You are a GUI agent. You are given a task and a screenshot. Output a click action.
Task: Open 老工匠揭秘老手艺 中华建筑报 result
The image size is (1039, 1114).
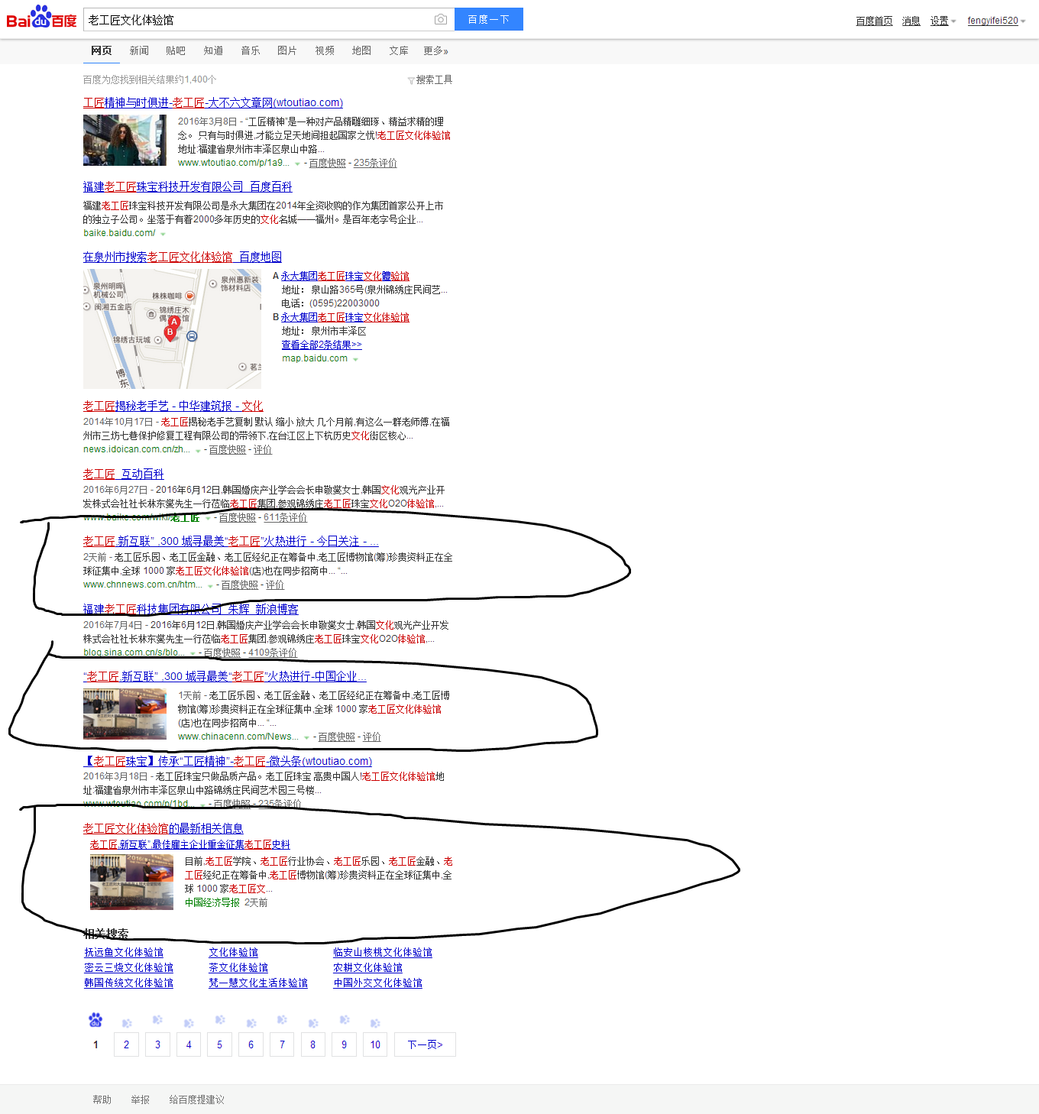coord(173,406)
